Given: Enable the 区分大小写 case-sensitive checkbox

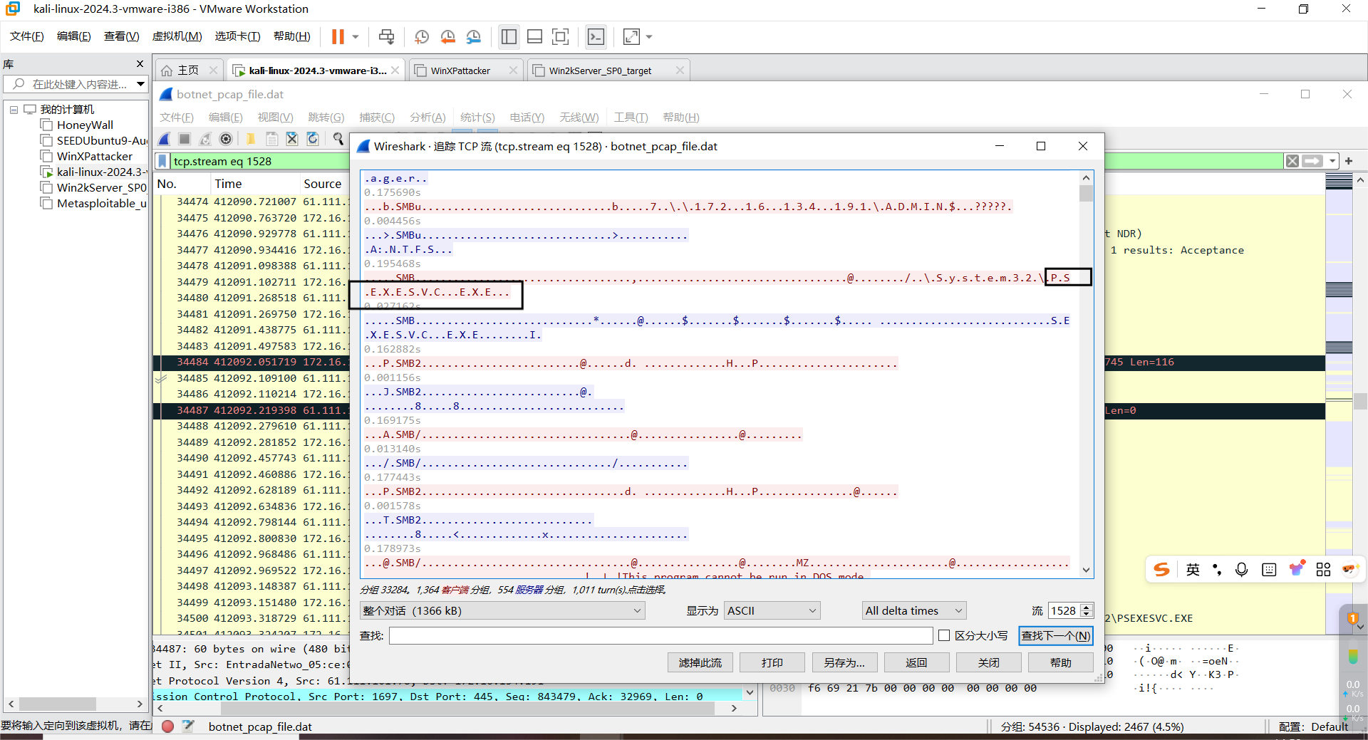Looking at the screenshot, I should click(944, 635).
